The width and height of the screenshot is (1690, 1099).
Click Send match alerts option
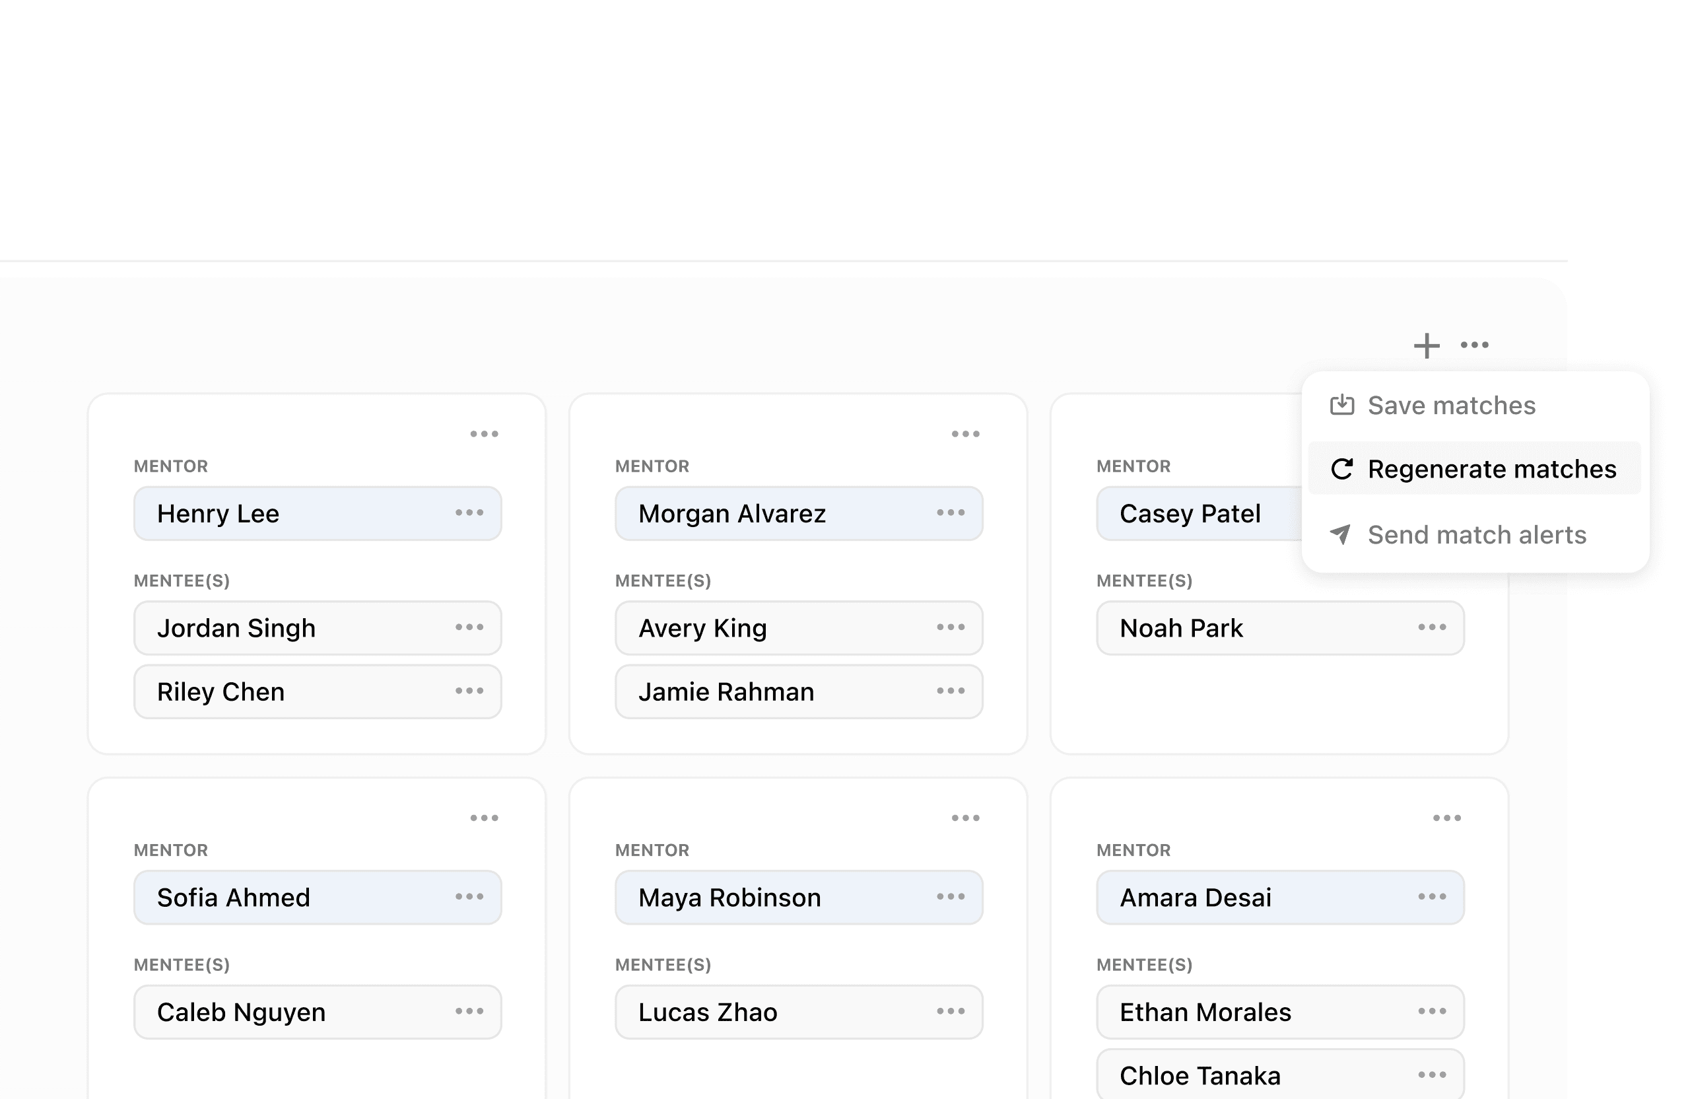click(x=1475, y=535)
